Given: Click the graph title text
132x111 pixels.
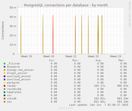Looking at the screenshot, I should [x=66, y=5].
